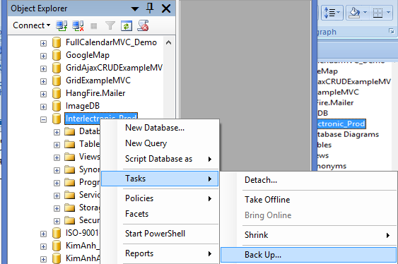Choose New Query from context menu
The height and width of the screenshot is (264, 398).
tap(160, 143)
